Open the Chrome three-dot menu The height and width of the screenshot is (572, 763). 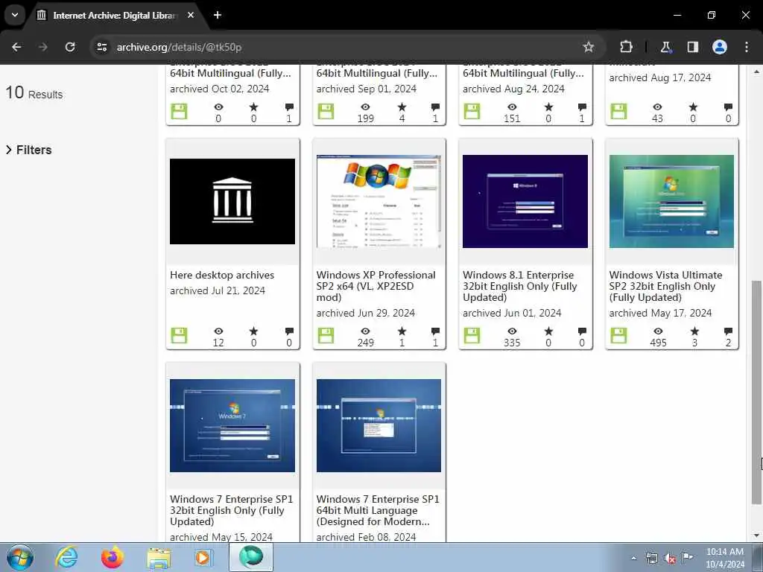click(x=747, y=47)
